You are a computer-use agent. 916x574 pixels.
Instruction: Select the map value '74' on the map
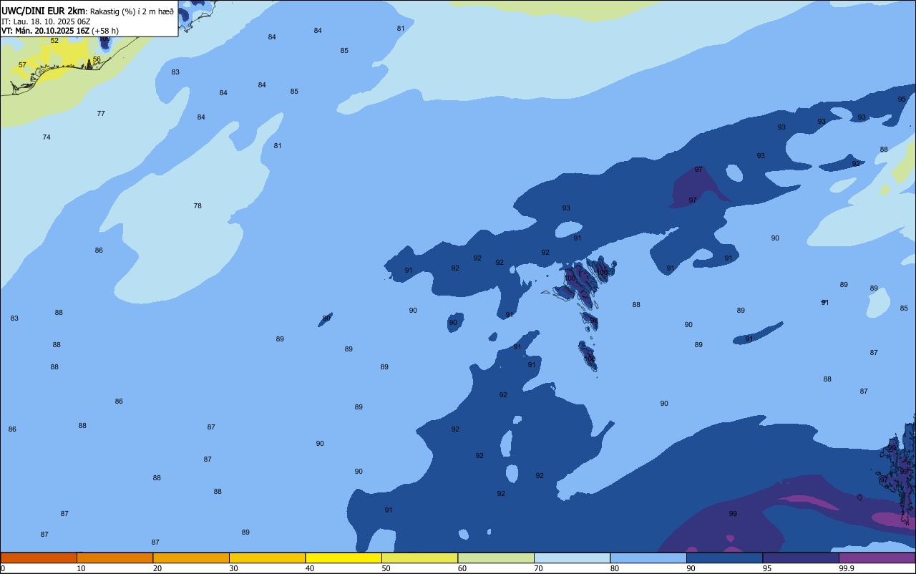(47, 137)
